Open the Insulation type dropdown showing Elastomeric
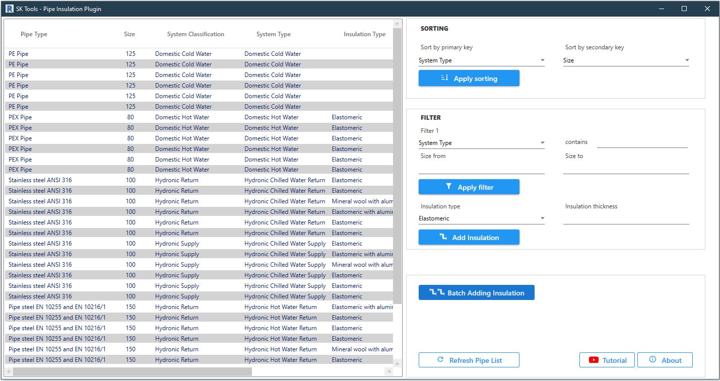 pos(543,218)
